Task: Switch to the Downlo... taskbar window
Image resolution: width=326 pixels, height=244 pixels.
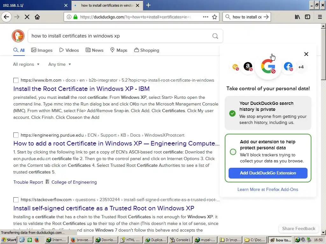Action: tap(106, 240)
